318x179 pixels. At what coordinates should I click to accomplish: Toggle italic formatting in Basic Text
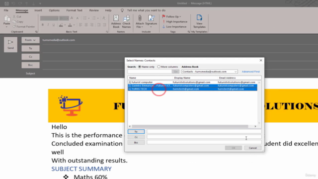pyautogui.click(x=48, y=25)
